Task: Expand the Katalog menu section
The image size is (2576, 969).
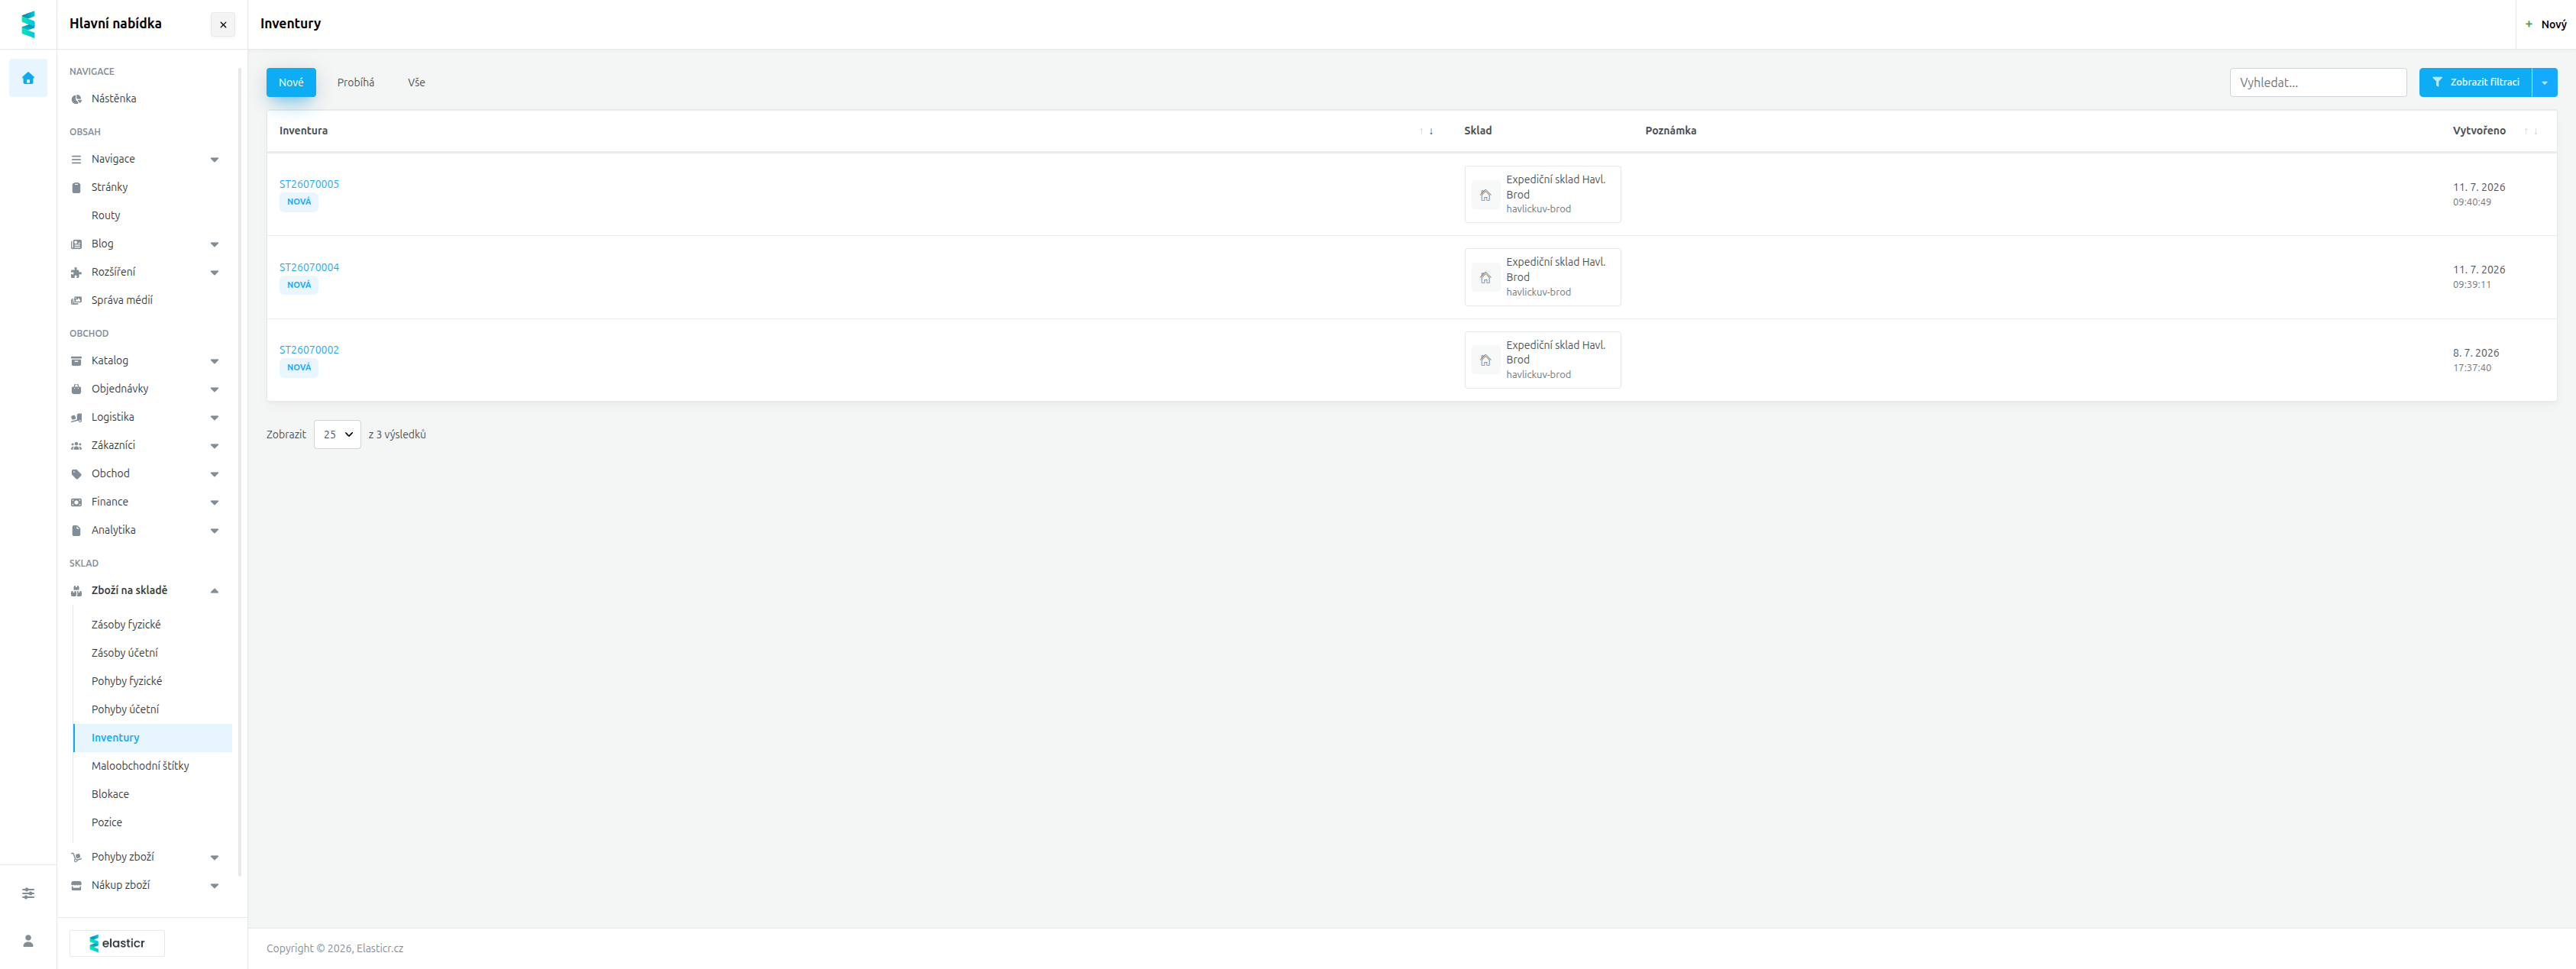Action: pyautogui.click(x=145, y=361)
